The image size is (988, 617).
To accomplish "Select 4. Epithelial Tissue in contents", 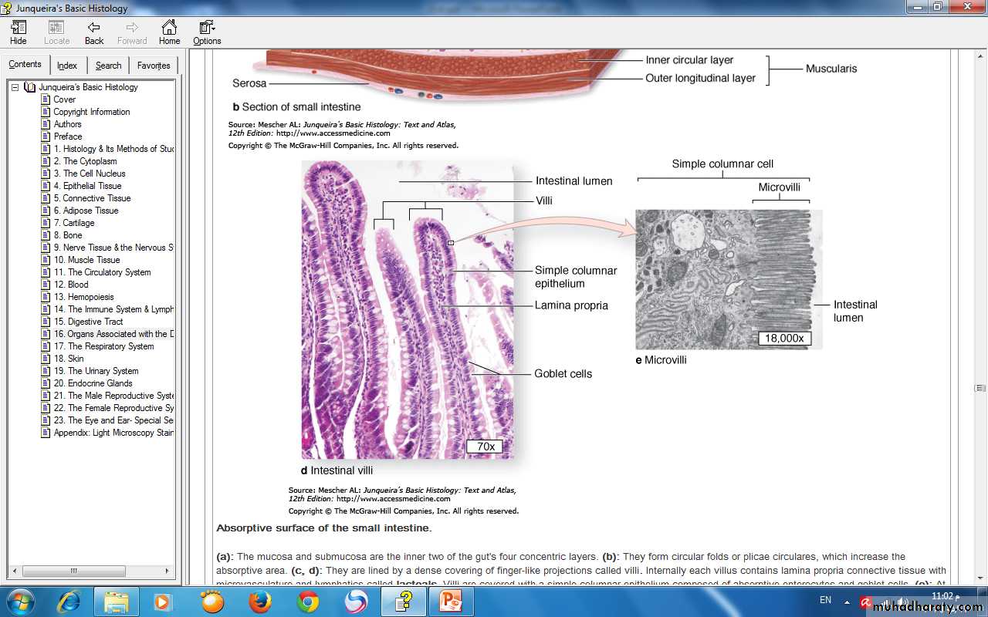I will (x=87, y=186).
